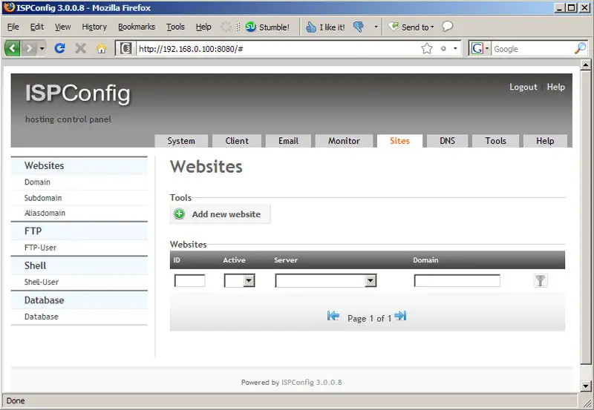Click the Help link in header
Image resolution: width=594 pixels, height=410 pixels.
555,87
